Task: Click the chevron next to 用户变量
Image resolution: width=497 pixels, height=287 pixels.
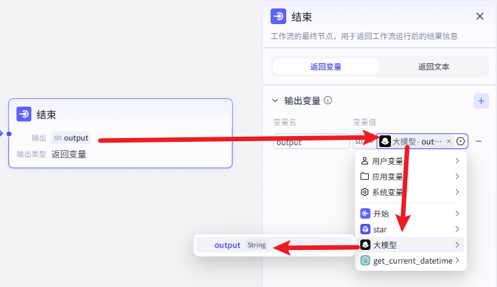Action: pos(457,161)
